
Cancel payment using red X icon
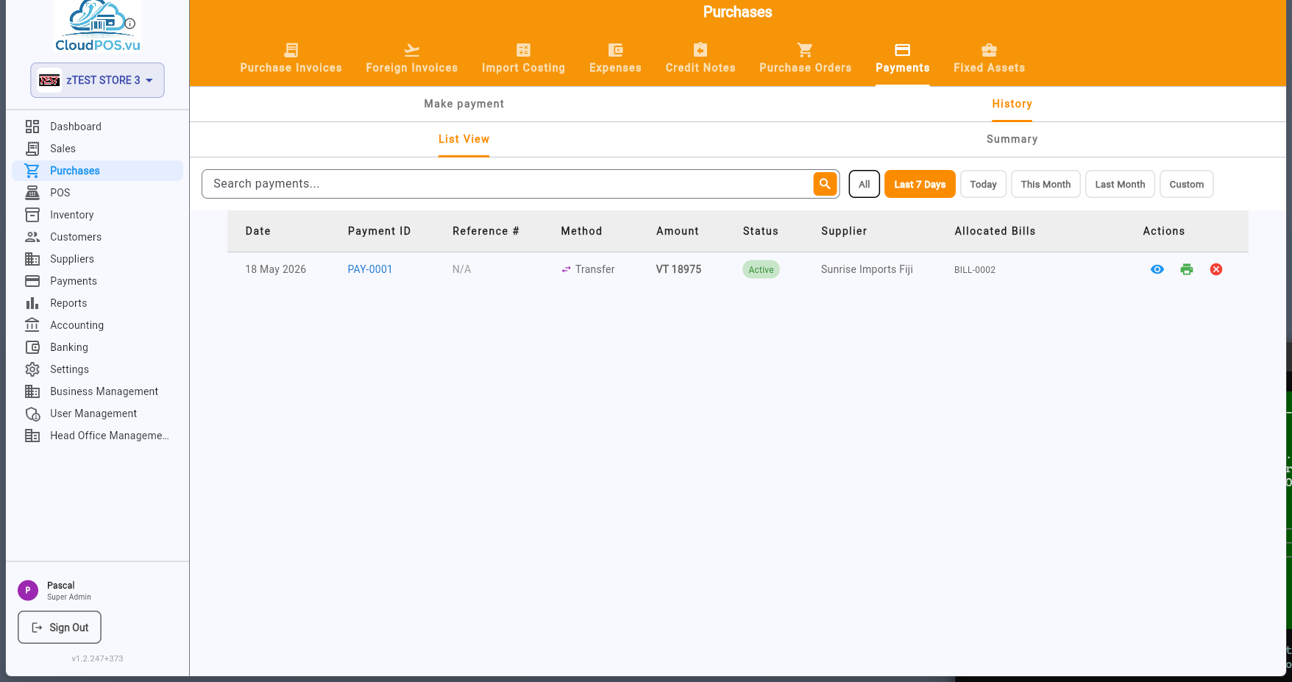[1215, 269]
